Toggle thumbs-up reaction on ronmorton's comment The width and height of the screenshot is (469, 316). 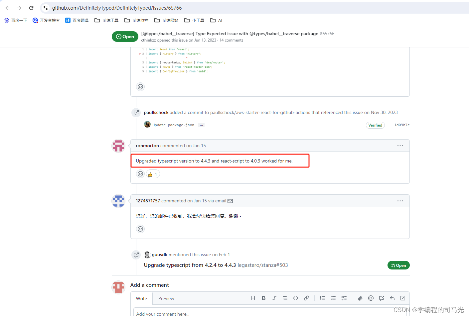(x=153, y=174)
